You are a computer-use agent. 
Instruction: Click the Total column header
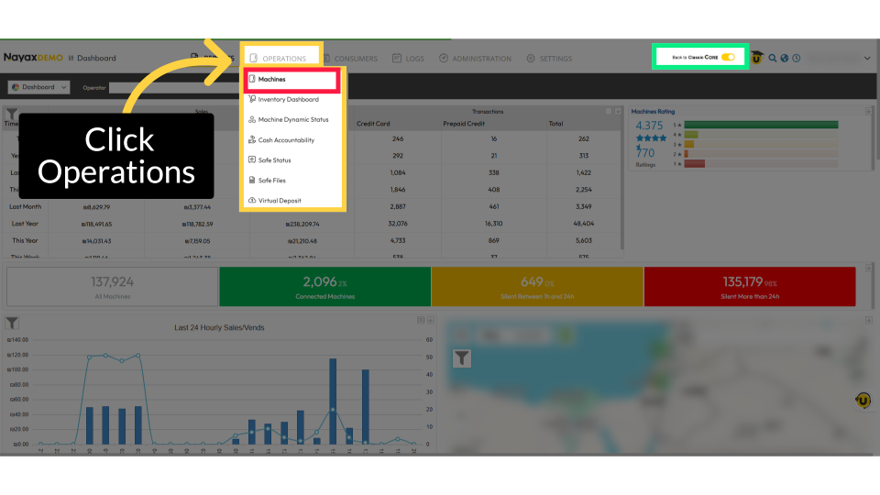point(556,124)
